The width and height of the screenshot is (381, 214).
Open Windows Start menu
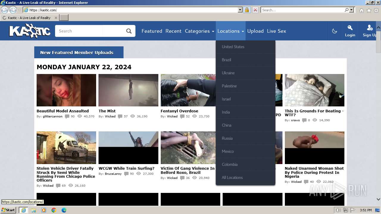coord(8,210)
